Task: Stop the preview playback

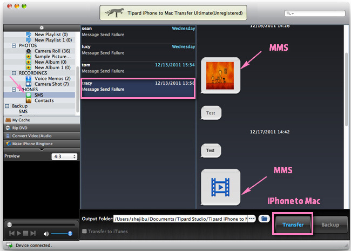Action: [26, 234]
